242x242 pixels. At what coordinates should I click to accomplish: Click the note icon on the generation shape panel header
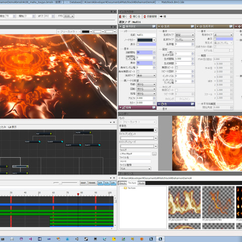231,26
